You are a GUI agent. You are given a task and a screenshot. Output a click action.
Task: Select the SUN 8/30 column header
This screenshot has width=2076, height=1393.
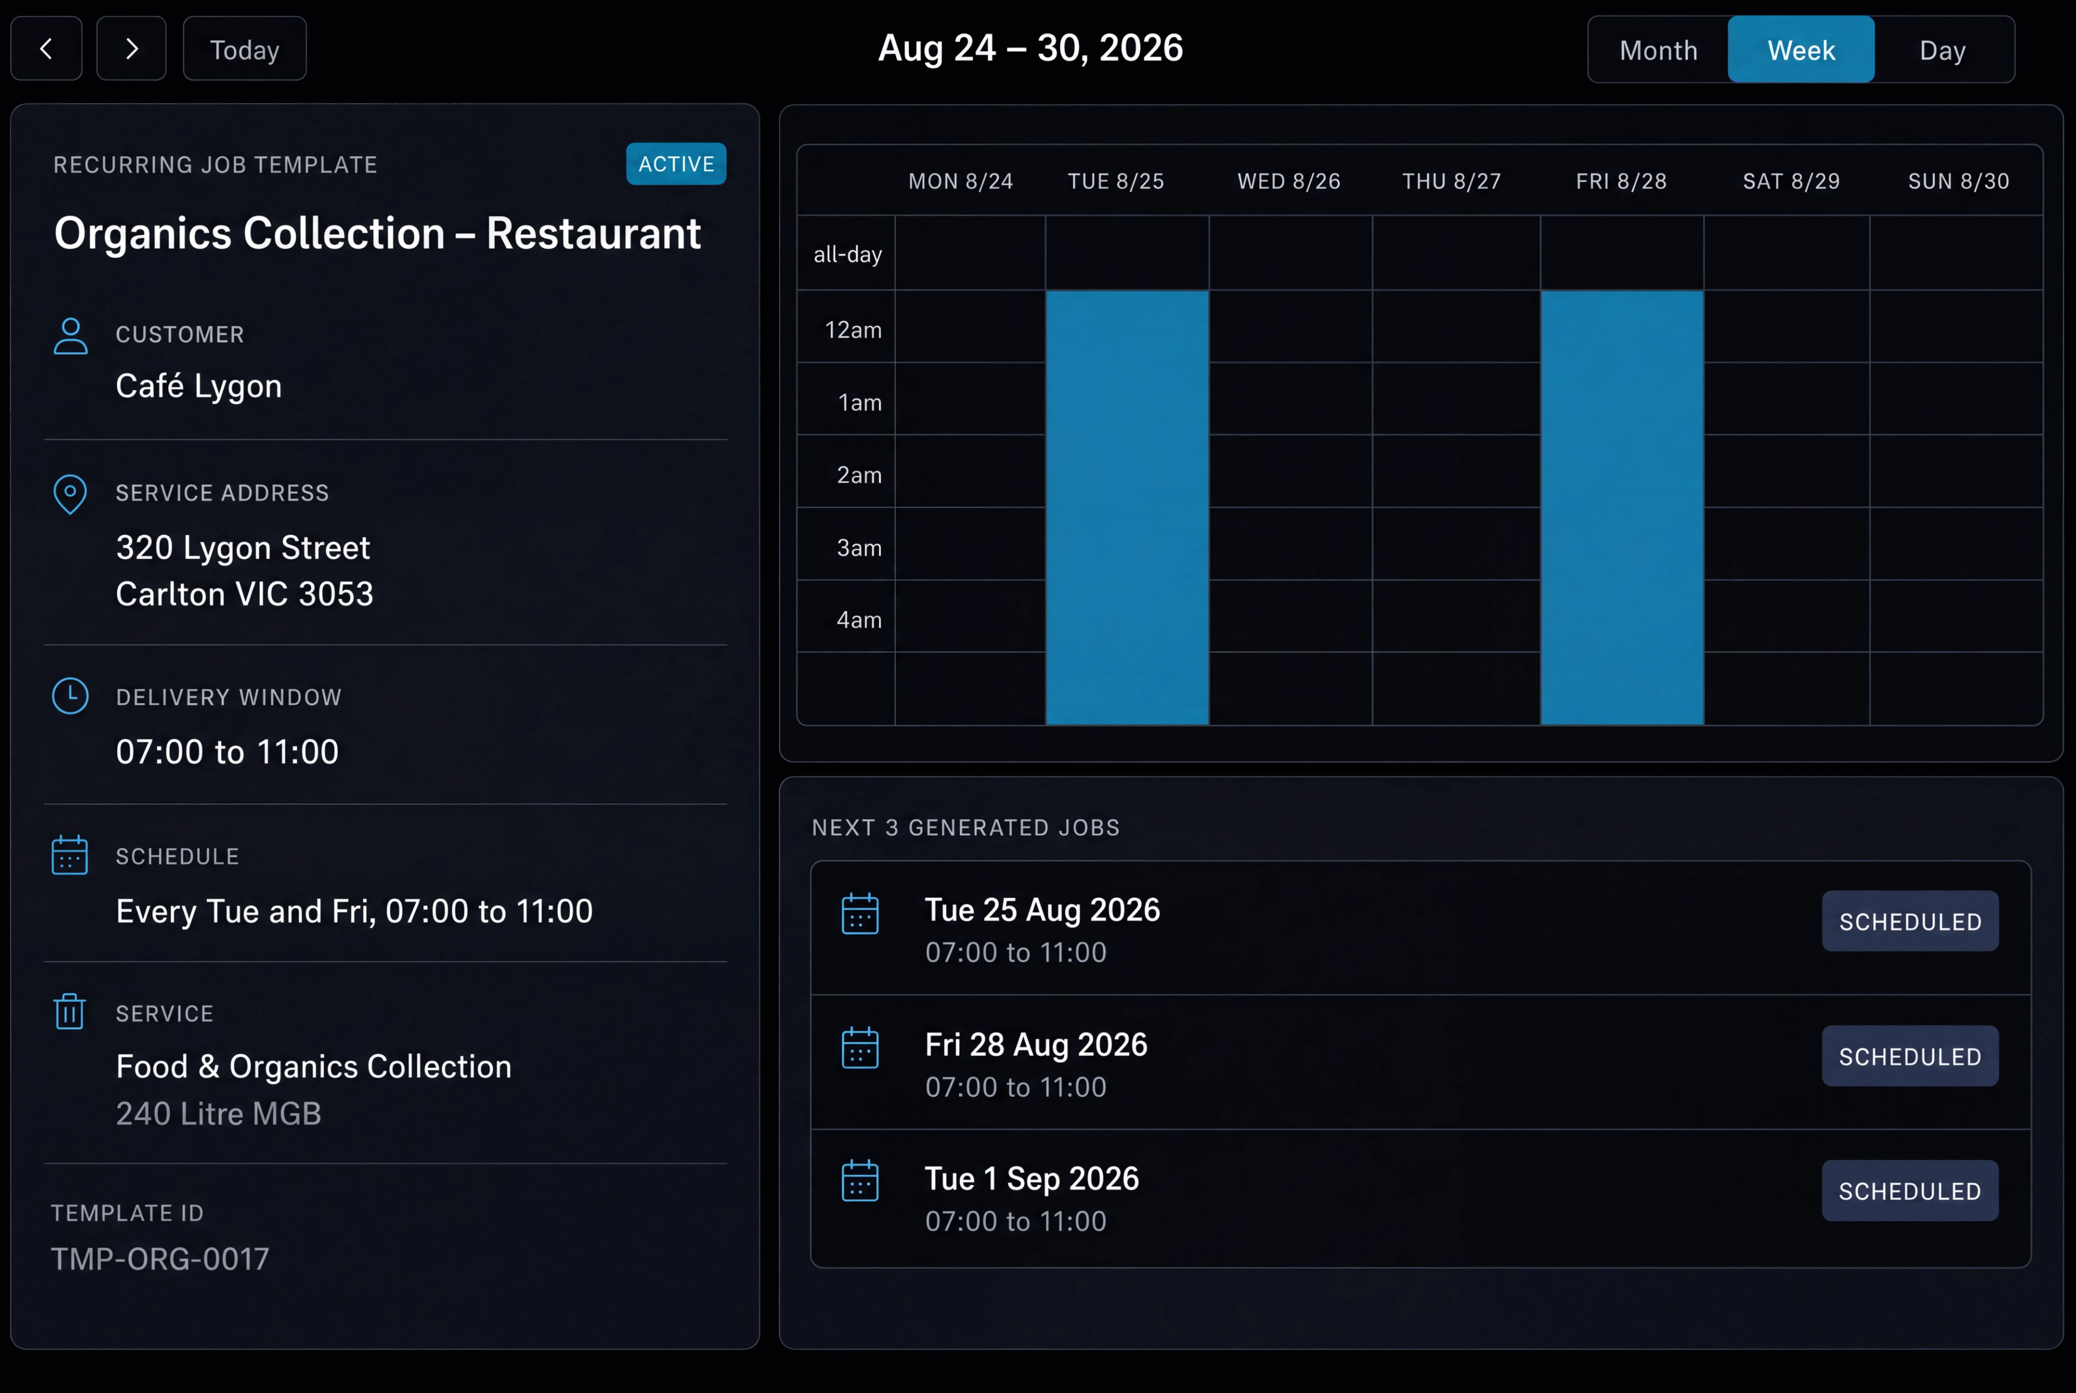coord(1959,181)
